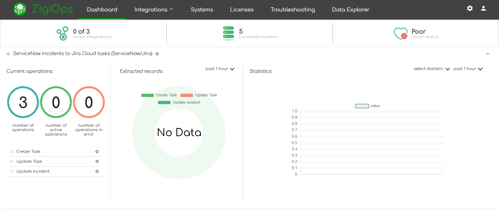Click the ZigiOps octopus logo icon
The width and height of the screenshot is (499, 210).
click(x=20, y=9)
